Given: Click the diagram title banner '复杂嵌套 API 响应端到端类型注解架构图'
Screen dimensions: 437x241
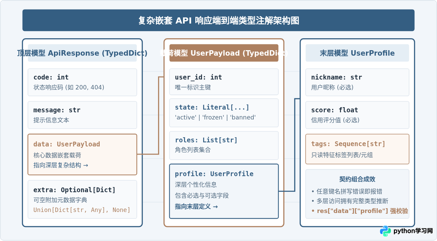Looking at the screenshot, I should (x=218, y=20).
